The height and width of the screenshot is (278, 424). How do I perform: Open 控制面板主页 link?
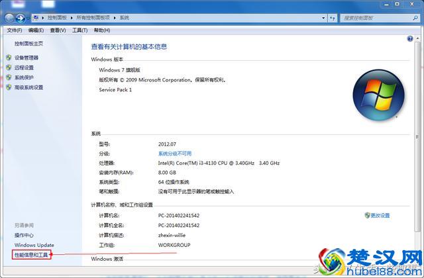pos(28,44)
